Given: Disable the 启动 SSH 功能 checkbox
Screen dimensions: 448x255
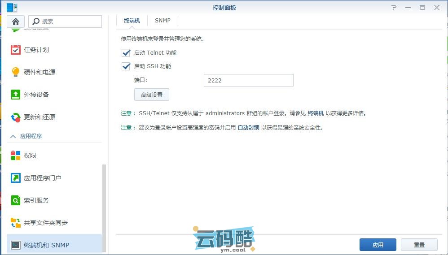Looking at the screenshot, I should coord(126,66).
